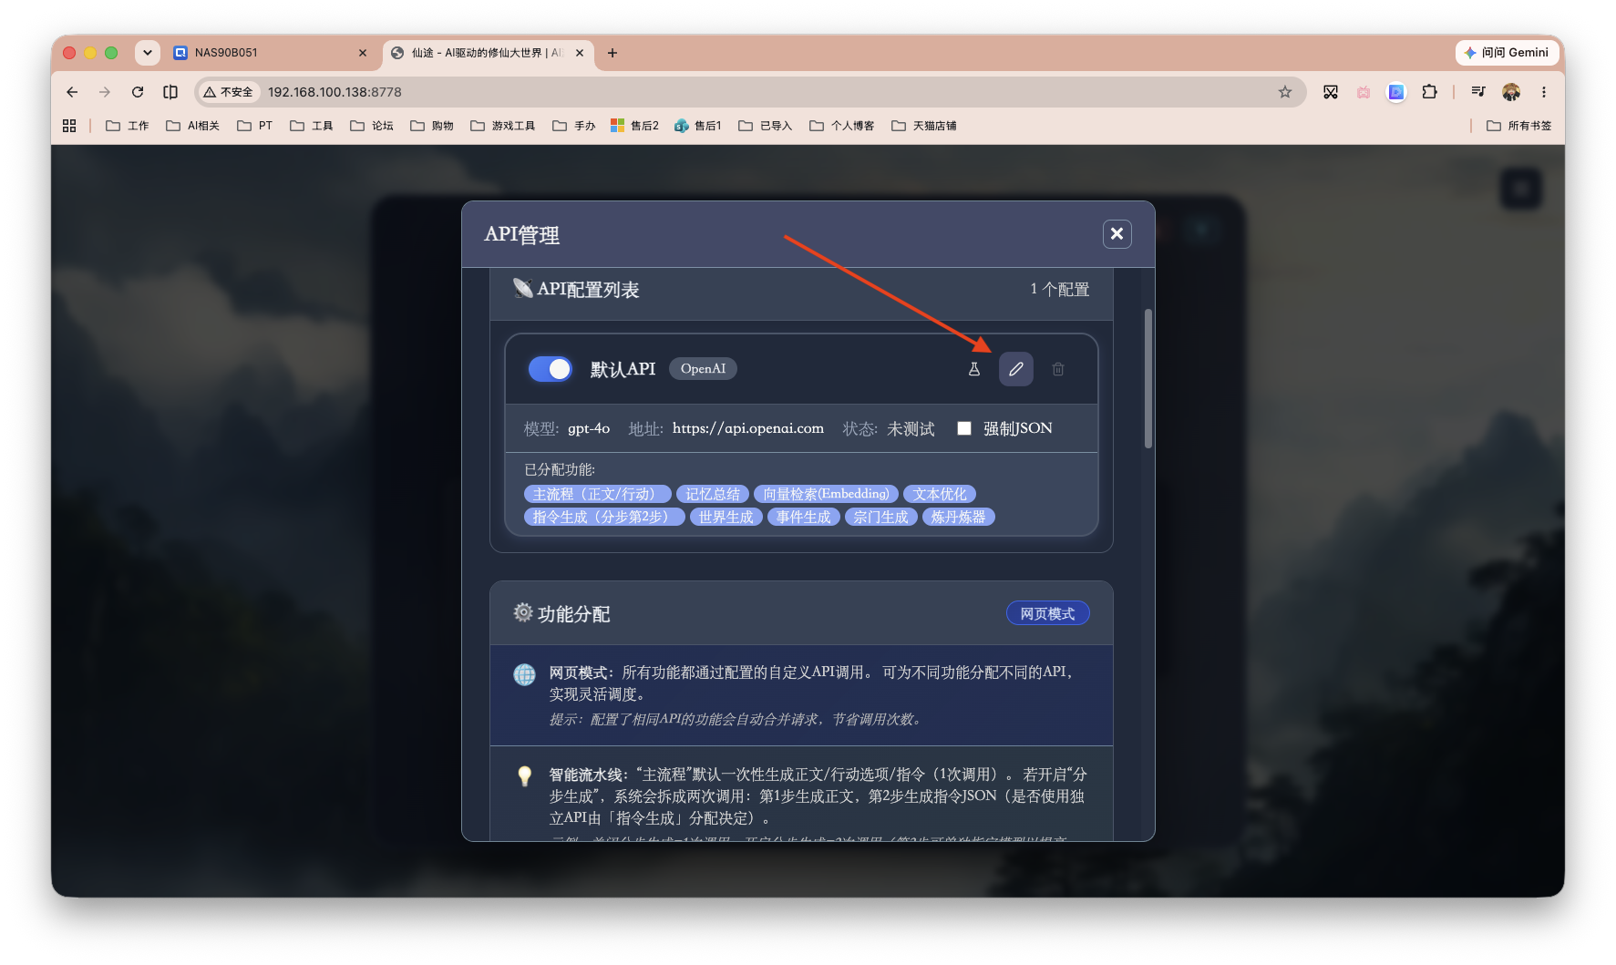Close the API管理 dialog

point(1117,234)
